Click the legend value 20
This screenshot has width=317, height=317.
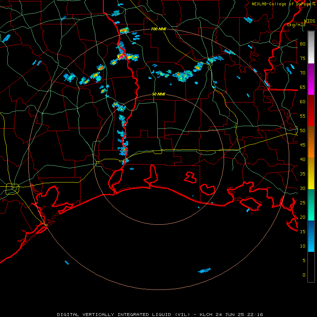[x=303, y=217]
